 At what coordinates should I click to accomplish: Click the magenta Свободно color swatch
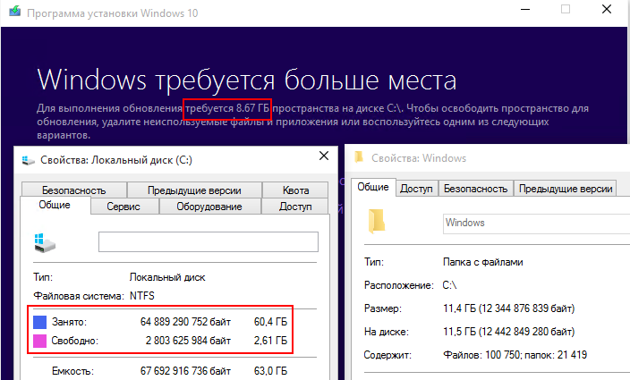(x=39, y=341)
